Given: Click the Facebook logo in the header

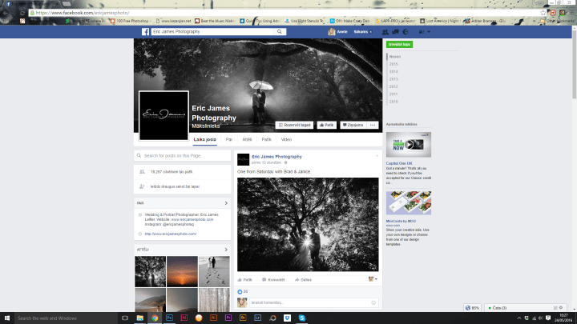Looking at the screenshot, I should click(x=147, y=31).
